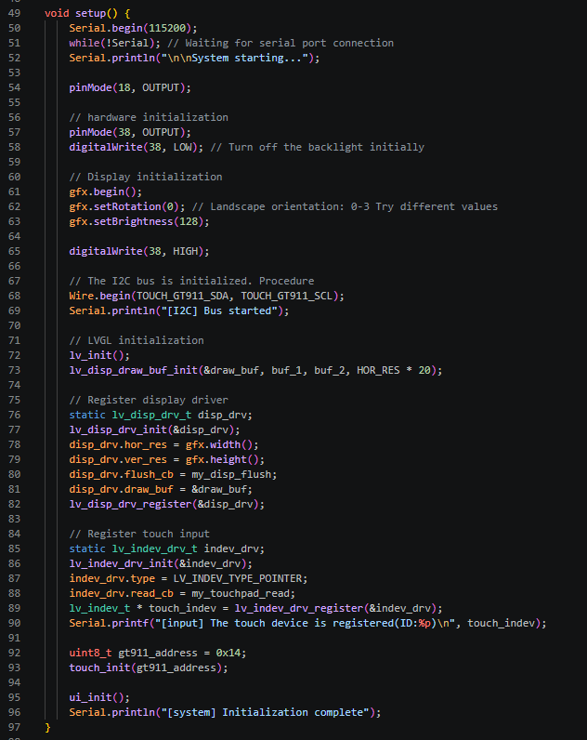The image size is (587, 740).
Task: Click comment '// Display initialization'
Action: tap(146, 177)
